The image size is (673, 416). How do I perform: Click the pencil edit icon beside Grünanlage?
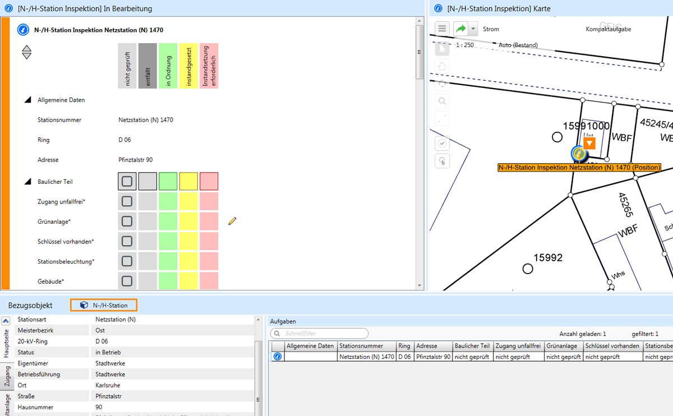coord(232,221)
